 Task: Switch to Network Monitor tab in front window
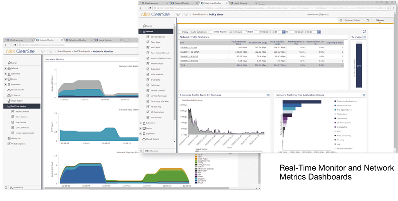coord(184,3)
